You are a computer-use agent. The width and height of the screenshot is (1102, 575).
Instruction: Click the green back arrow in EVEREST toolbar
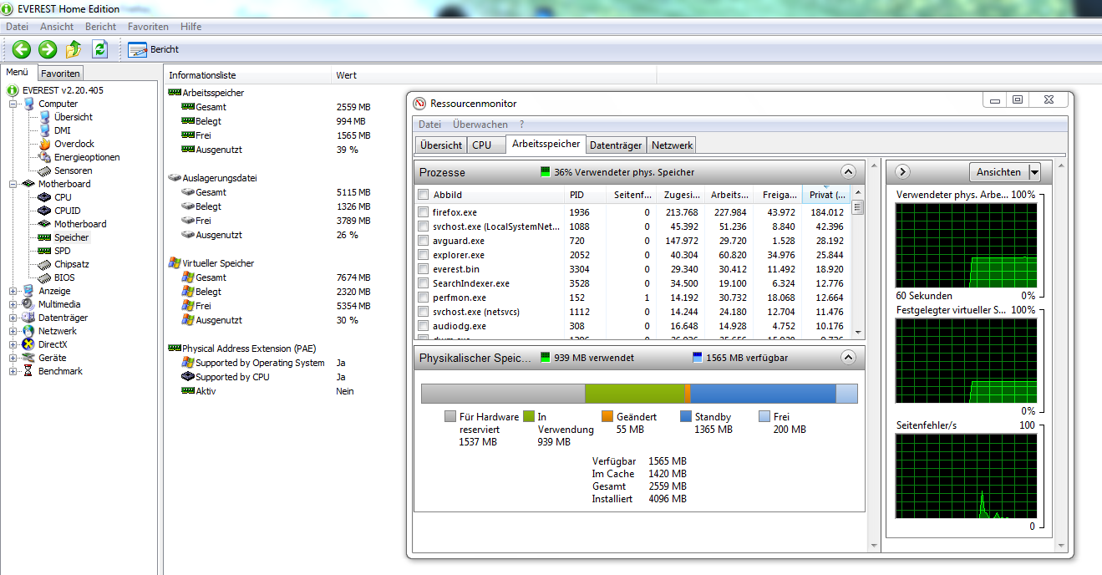(22, 49)
